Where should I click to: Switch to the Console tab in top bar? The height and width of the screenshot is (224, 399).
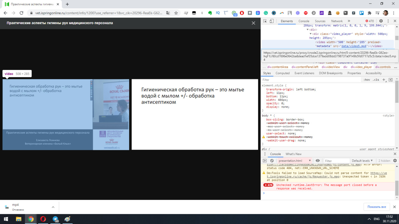point(304,21)
